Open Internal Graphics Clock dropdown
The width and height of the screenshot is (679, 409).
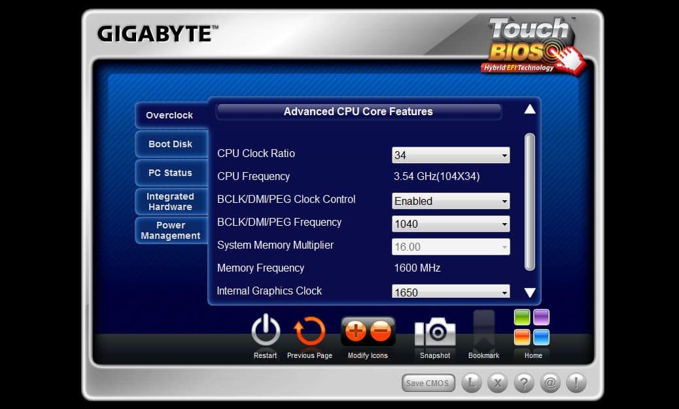click(451, 292)
